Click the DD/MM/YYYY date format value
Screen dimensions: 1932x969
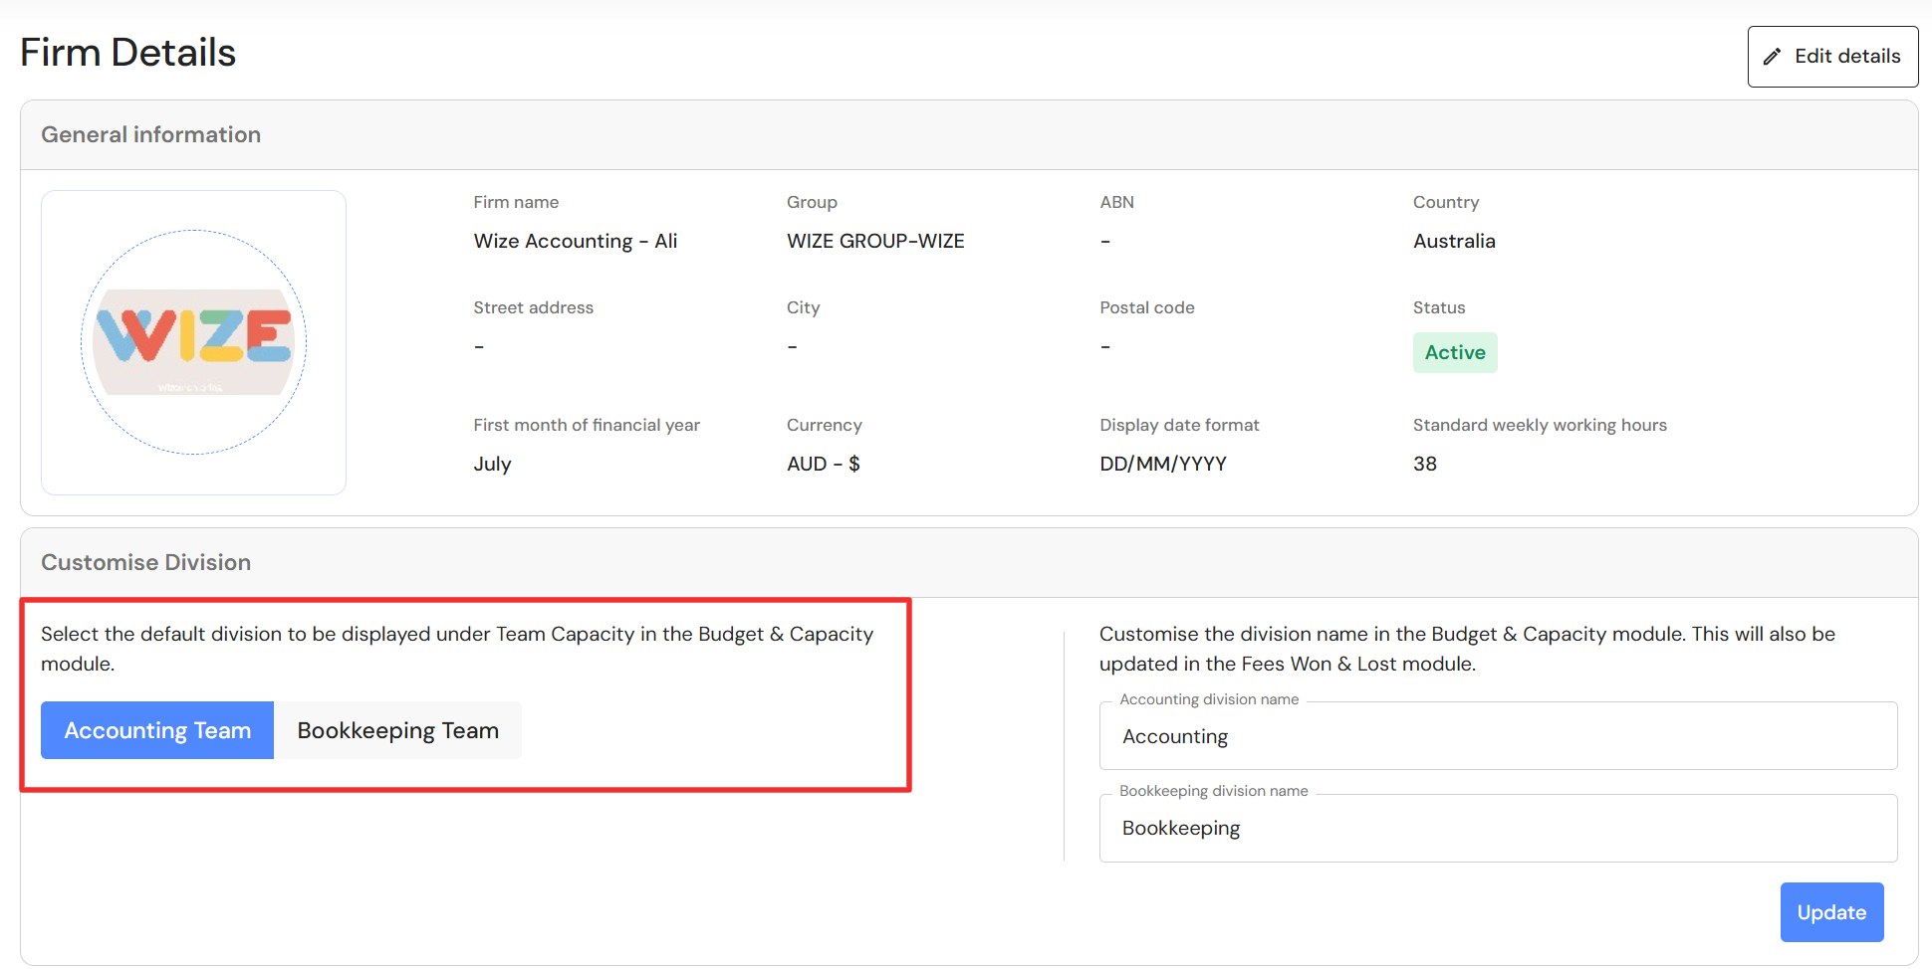pyautogui.click(x=1162, y=464)
